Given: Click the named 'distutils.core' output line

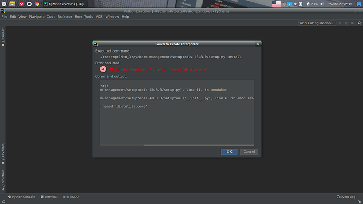Looking at the screenshot, I should (x=124, y=106).
